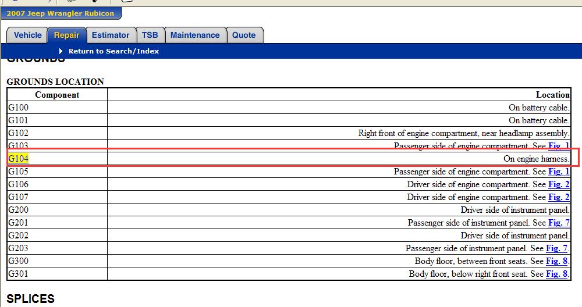Open Fig. 8 link in the G300 row
The image size is (582, 307).
click(556, 261)
